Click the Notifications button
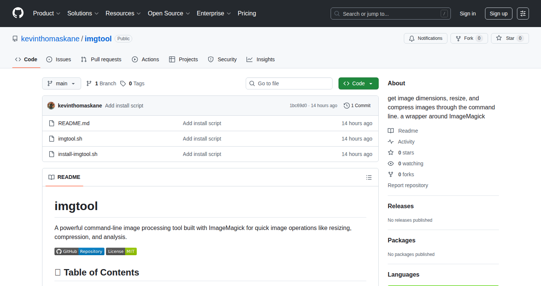 tap(426, 38)
